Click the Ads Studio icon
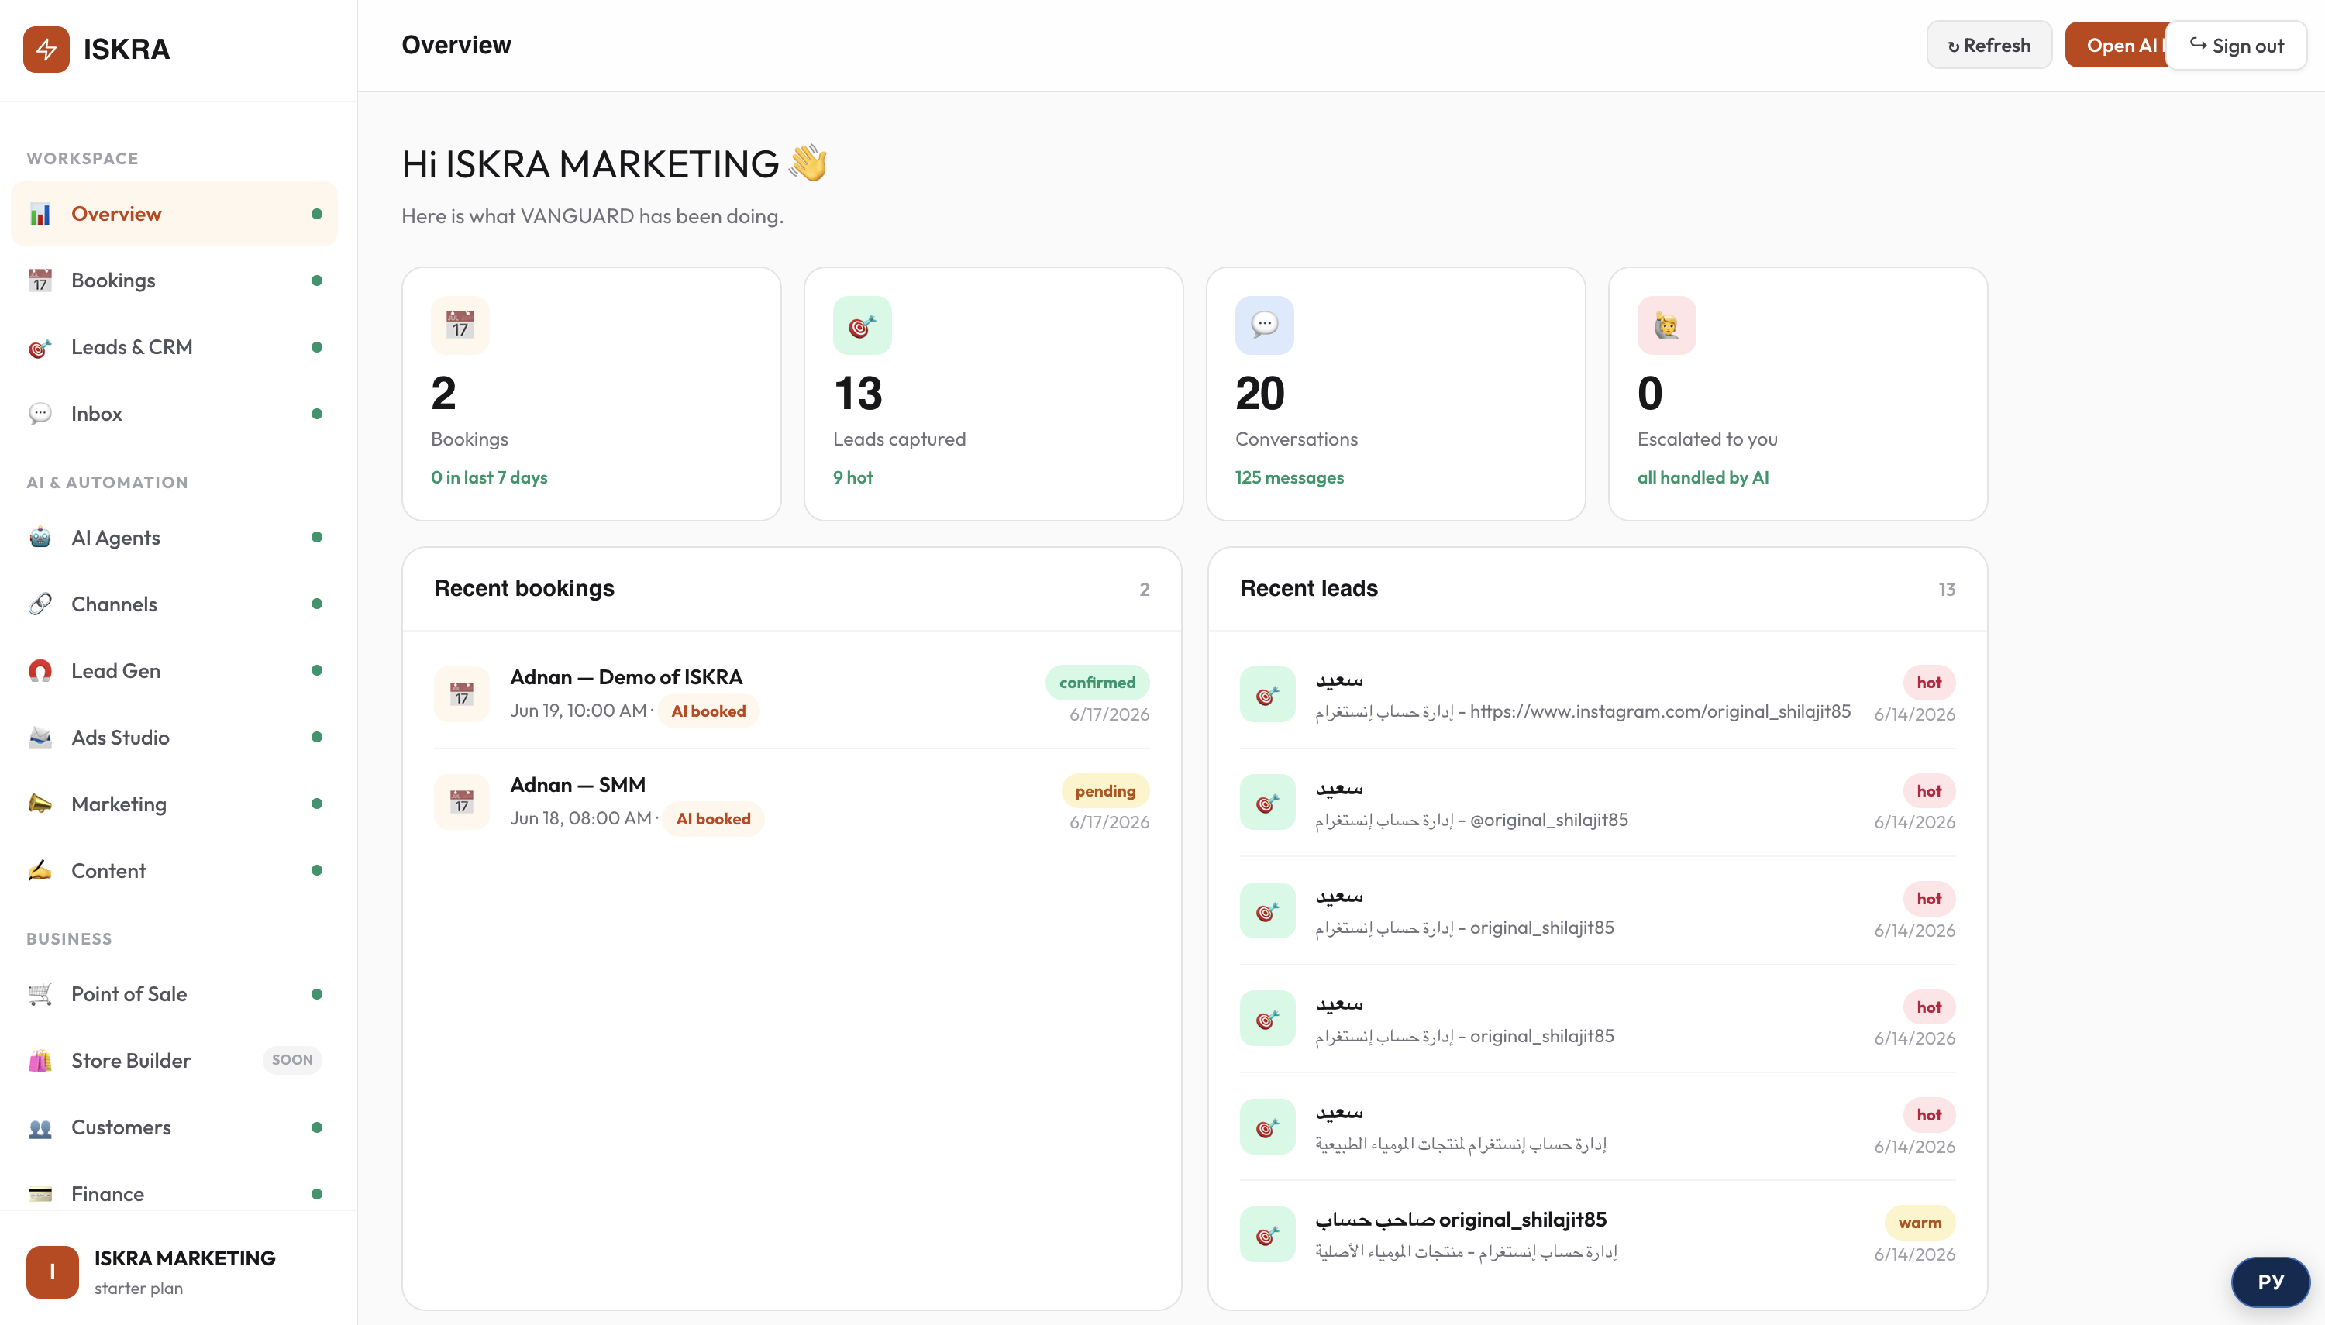This screenshot has height=1325, width=2325. [40, 737]
